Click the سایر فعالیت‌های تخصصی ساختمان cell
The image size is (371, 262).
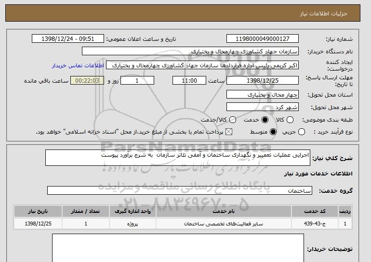[224, 224]
